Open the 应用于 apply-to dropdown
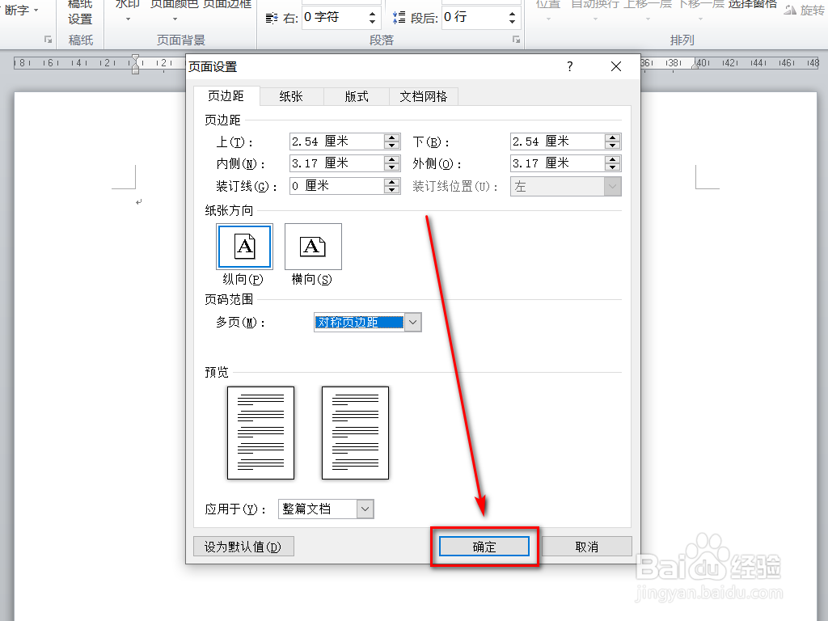828x621 pixels. coord(365,509)
